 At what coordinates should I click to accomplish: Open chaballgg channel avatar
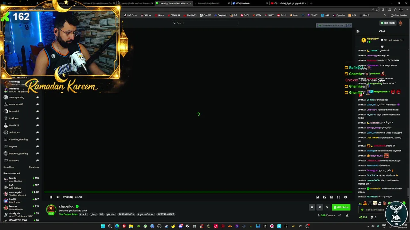tap(51, 210)
